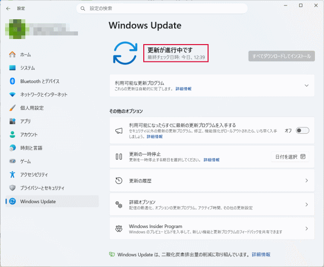Viewport: 324px width, 267px height.
Task: Maximize the Settings window
Action: (x=301, y=6)
